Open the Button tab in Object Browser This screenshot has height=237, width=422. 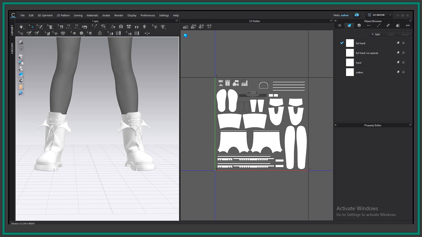click(x=359, y=26)
